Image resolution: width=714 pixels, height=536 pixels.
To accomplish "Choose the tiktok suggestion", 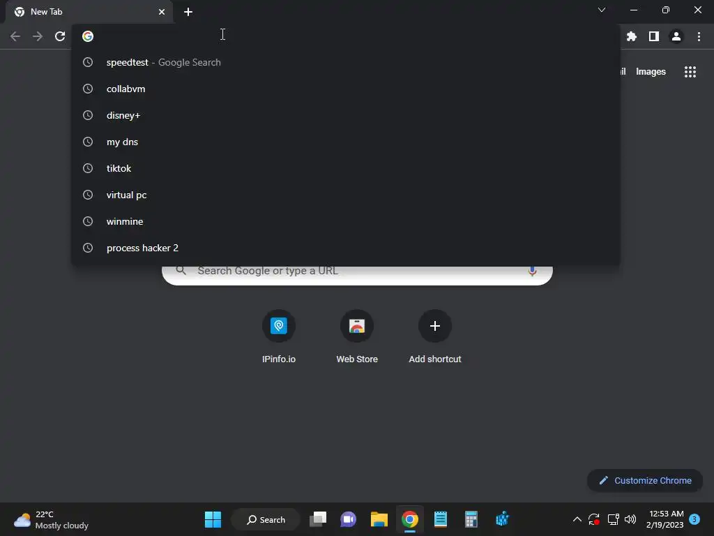I will (346, 168).
